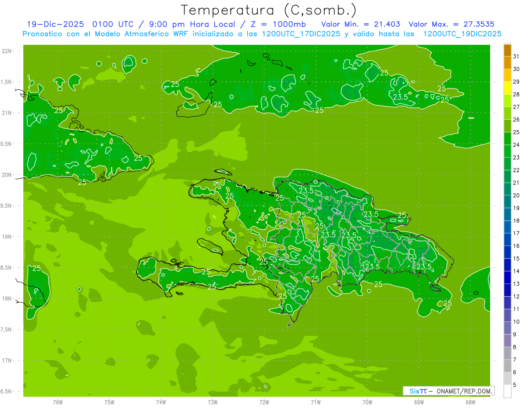
Task: Click the '17N' latitude label
Action: click(x=7, y=360)
